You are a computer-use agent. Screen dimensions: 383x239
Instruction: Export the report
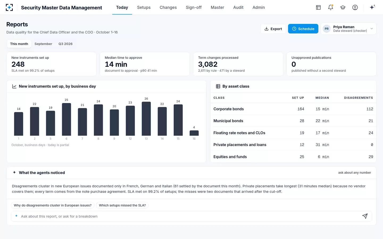pyautogui.click(x=273, y=29)
